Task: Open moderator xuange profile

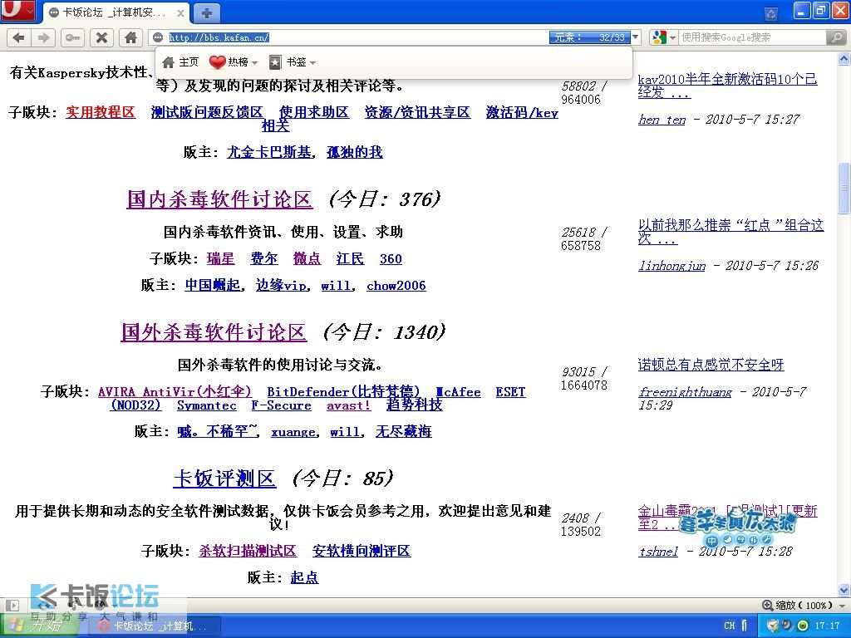Action: coord(293,432)
